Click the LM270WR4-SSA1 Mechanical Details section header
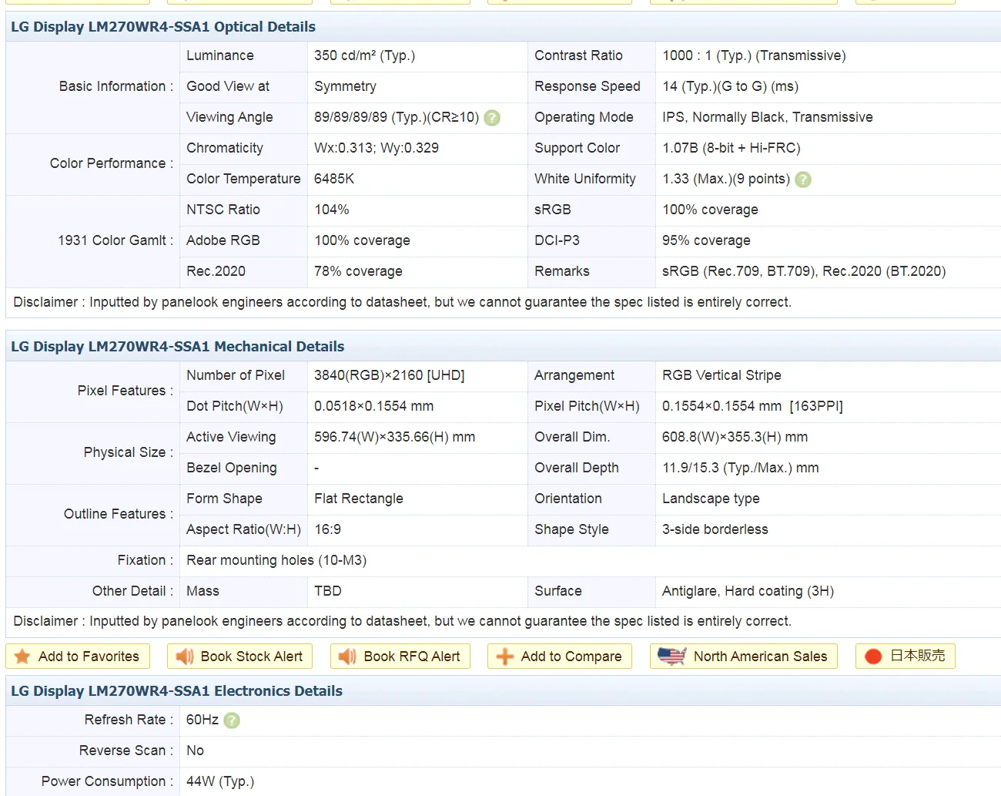Viewport: 1001px width, 796px height. tap(177, 347)
